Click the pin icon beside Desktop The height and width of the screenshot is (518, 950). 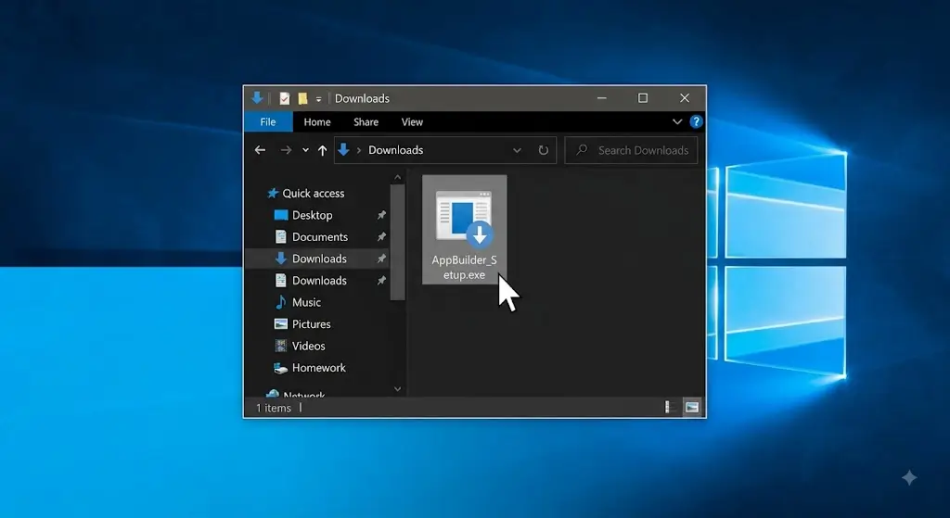pyautogui.click(x=381, y=215)
